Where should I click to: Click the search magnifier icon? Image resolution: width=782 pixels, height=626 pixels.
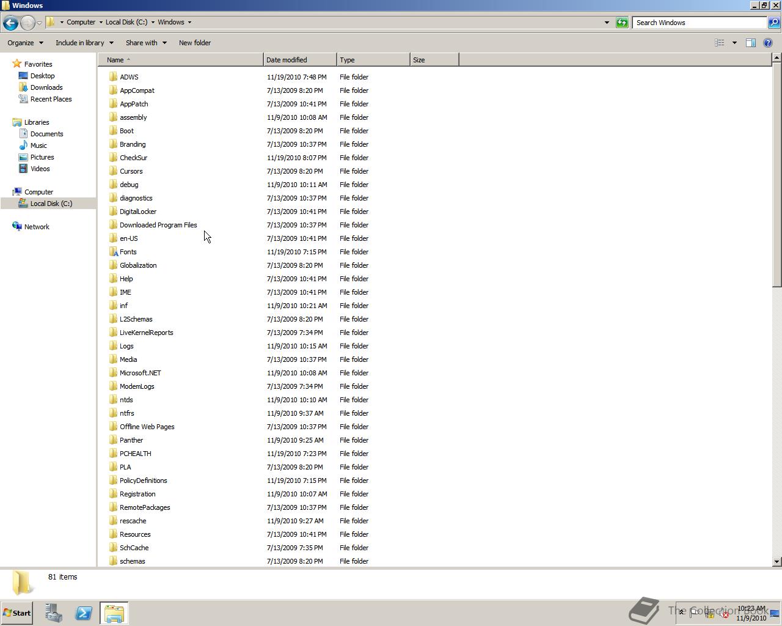[x=773, y=23]
